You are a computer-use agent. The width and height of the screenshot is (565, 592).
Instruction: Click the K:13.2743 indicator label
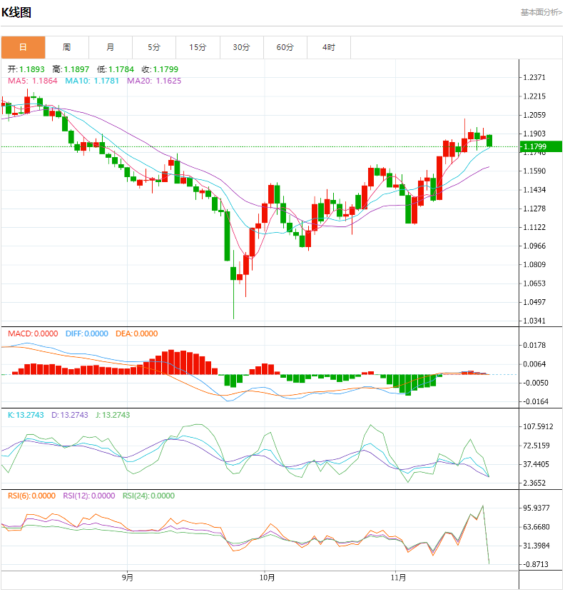point(26,415)
